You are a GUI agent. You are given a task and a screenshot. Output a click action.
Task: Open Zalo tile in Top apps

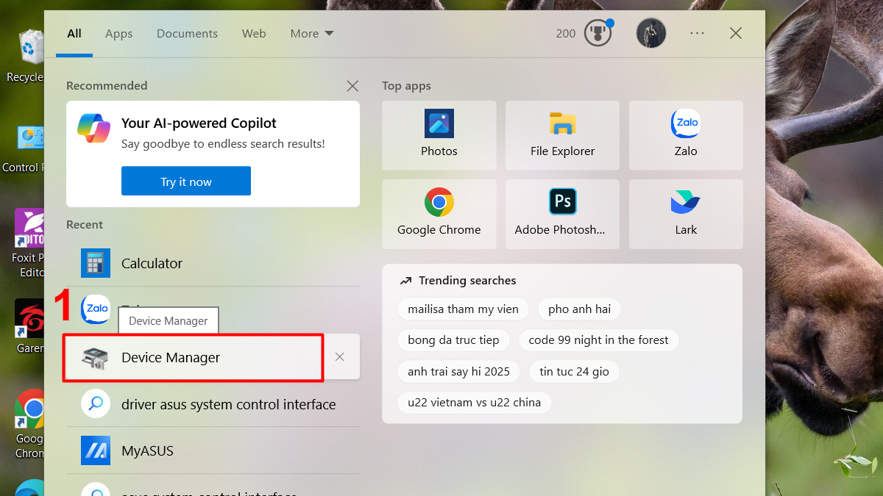pyautogui.click(x=686, y=136)
